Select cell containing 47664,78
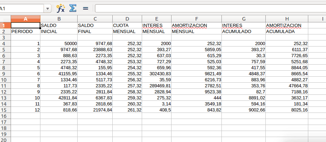This screenshot has width=326, height=142. click(287, 86)
